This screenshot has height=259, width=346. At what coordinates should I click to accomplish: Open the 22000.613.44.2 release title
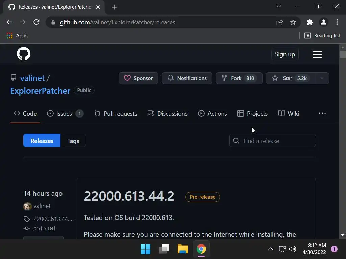coord(129,196)
